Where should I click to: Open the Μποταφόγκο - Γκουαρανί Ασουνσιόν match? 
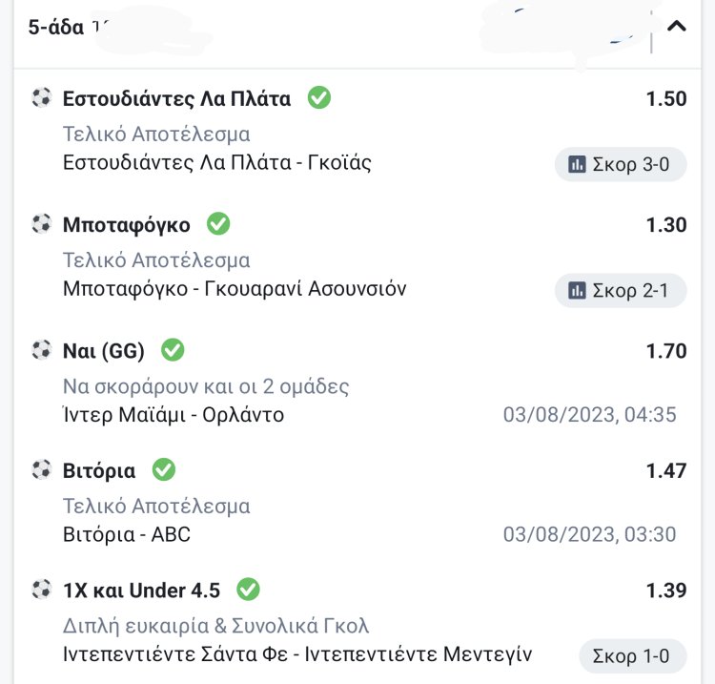click(x=235, y=288)
